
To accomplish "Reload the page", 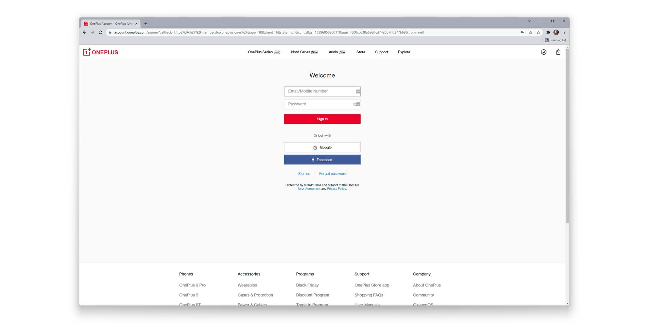I will pyautogui.click(x=100, y=32).
